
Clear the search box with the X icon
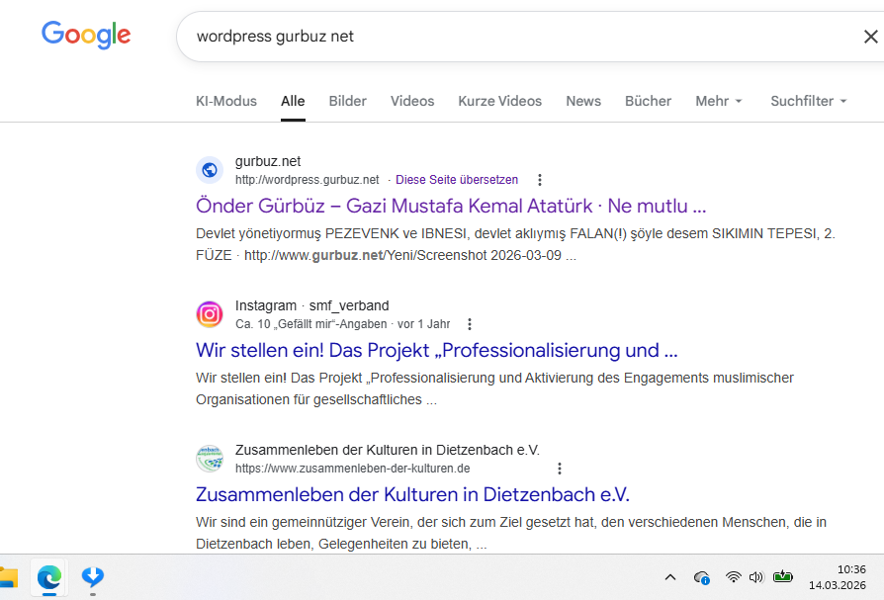point(870,37)
